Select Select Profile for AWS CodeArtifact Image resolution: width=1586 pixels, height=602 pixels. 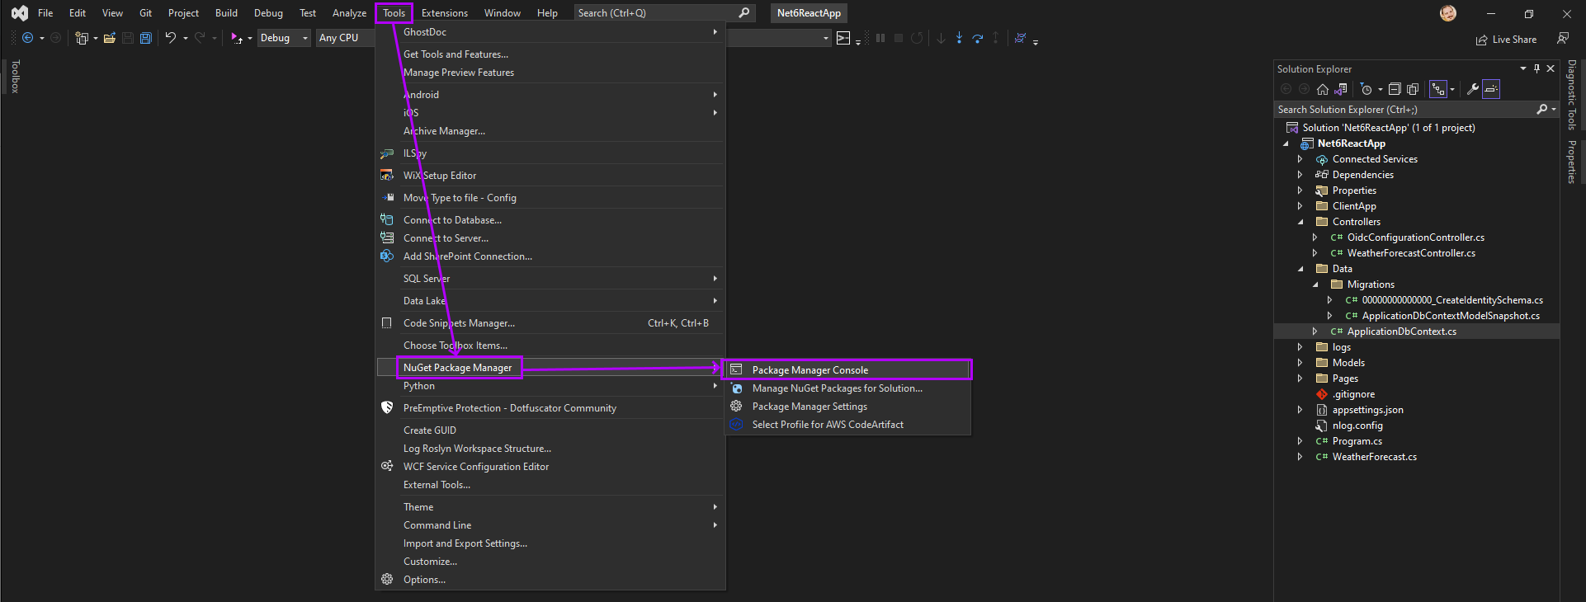[x=847, y=425]
